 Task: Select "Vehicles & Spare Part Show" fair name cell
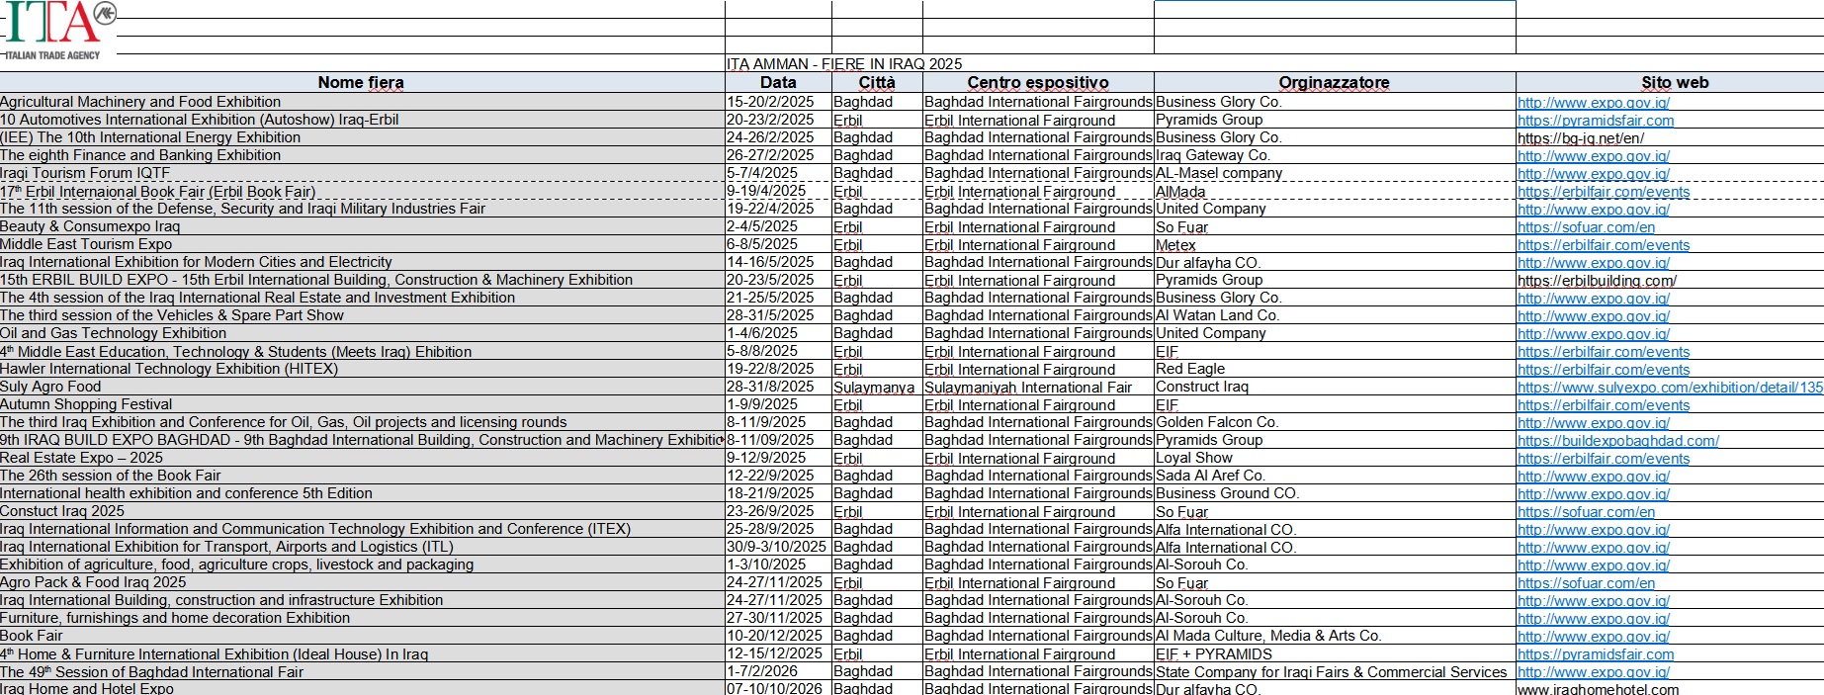pyautogui.click(x=362, y=315)
